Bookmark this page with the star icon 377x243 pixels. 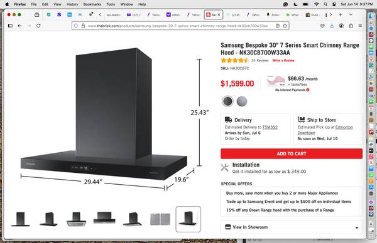click(x=285, y=26)
